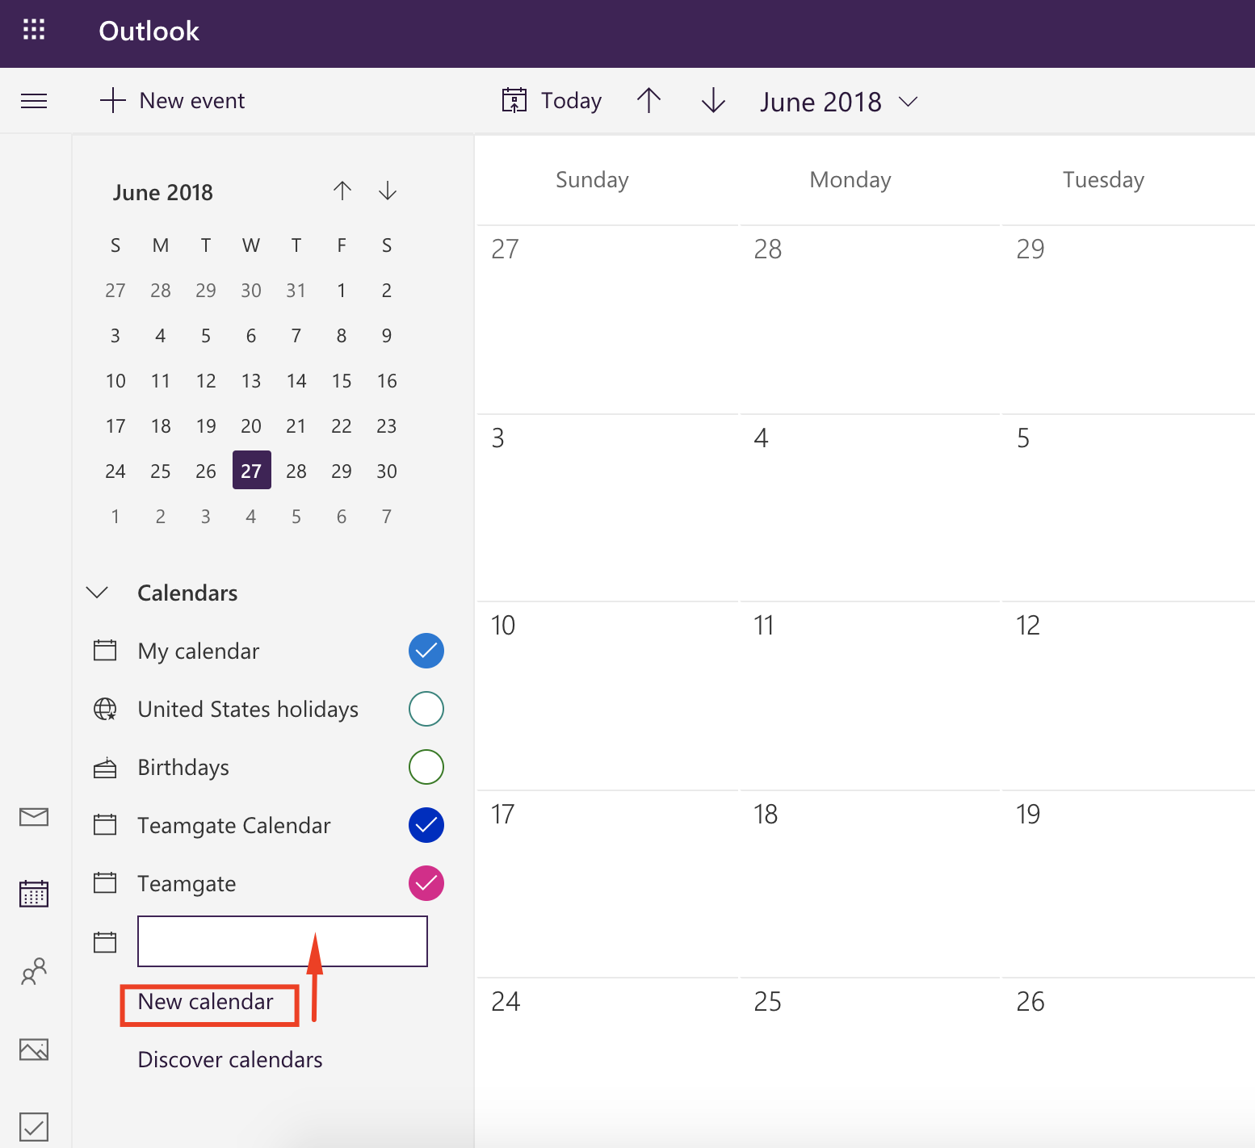1255x1148 pixels.
Task: Click the plus icon for New event
Action: (x=113, y=101)
